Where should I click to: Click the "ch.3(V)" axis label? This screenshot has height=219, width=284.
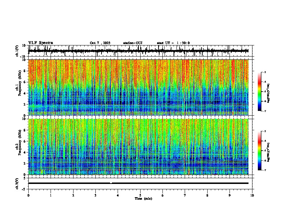point(17,184)
